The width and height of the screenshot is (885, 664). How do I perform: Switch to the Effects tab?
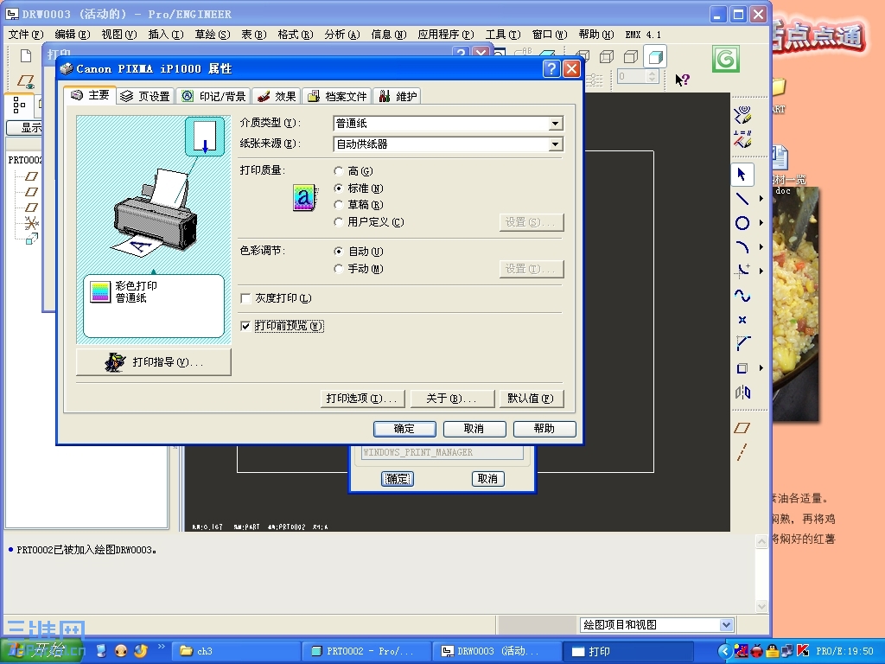[276, 97]
